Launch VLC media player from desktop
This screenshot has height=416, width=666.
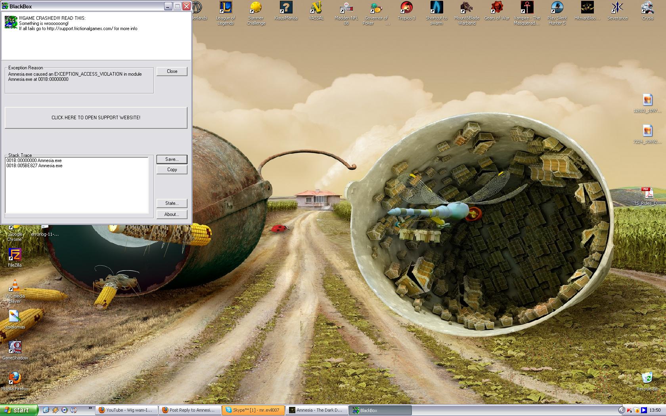15,285
